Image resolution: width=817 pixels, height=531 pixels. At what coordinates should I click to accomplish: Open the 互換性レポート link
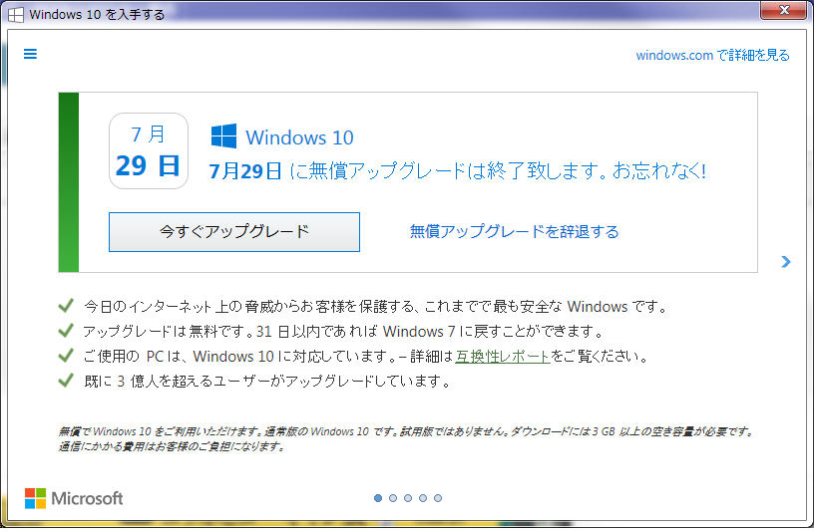coord(503,356)
